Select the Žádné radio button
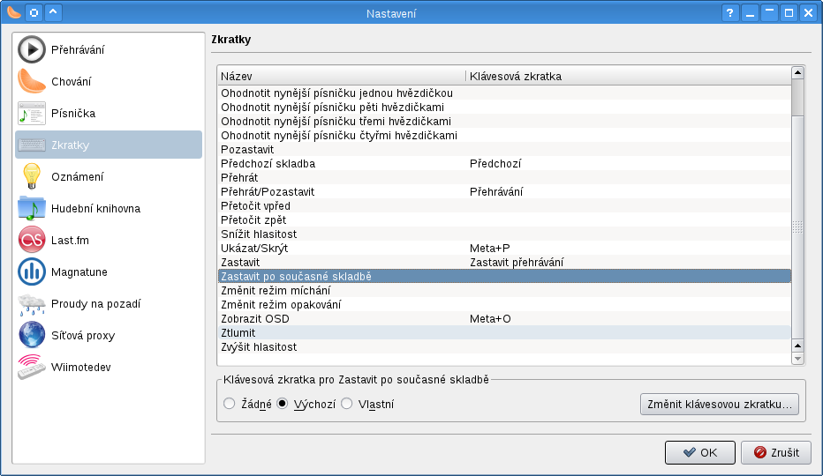The height and width of the screenshot is (476, 823). (229, 404)
